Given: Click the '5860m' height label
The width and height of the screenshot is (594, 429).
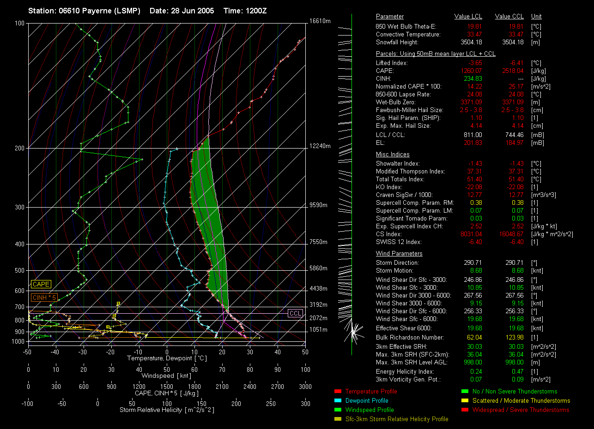Looking at the screenshot, I should point(318,268).
